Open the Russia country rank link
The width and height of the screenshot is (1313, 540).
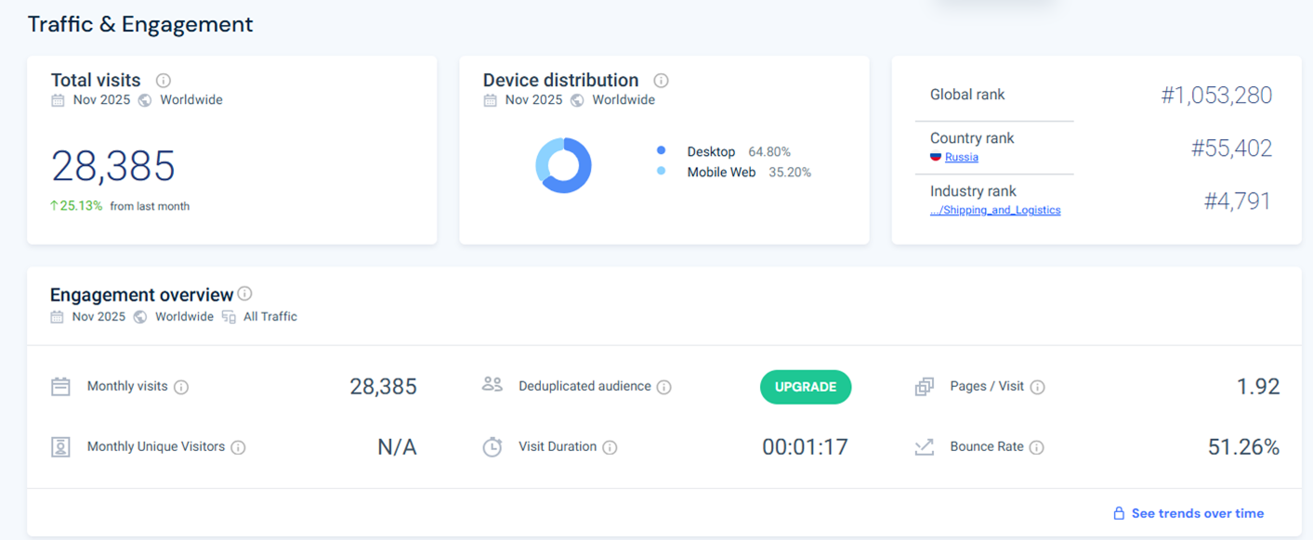point(961,158)
